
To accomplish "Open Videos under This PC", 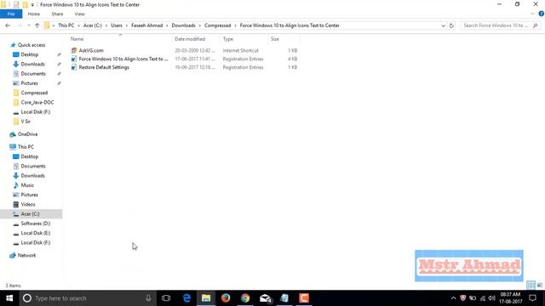I will click(28, 204).
